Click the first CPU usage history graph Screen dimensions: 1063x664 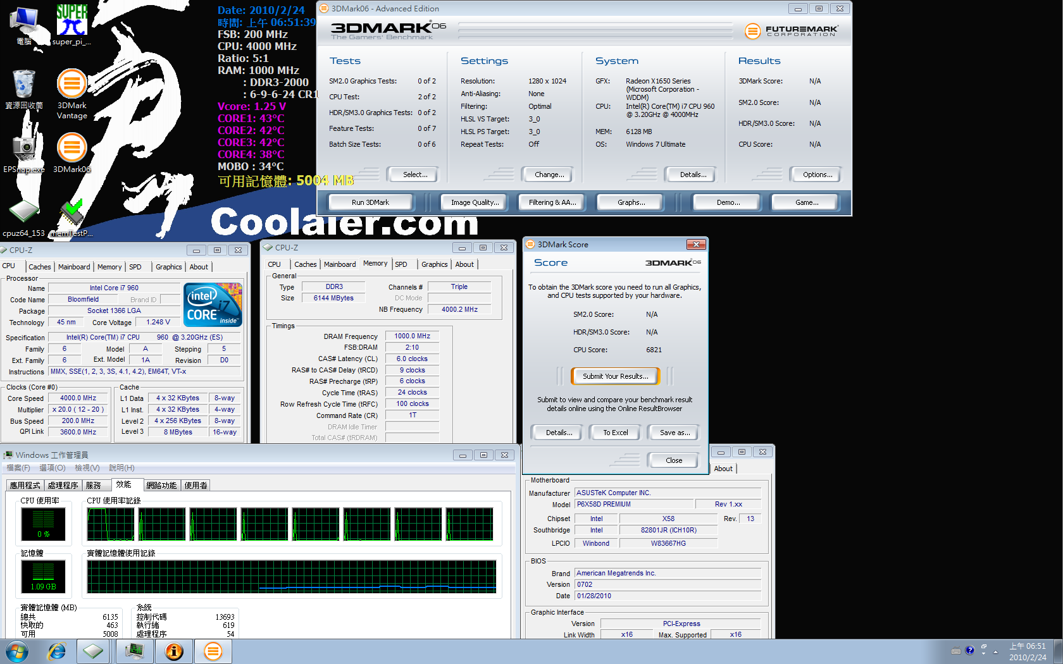[110, 524]
